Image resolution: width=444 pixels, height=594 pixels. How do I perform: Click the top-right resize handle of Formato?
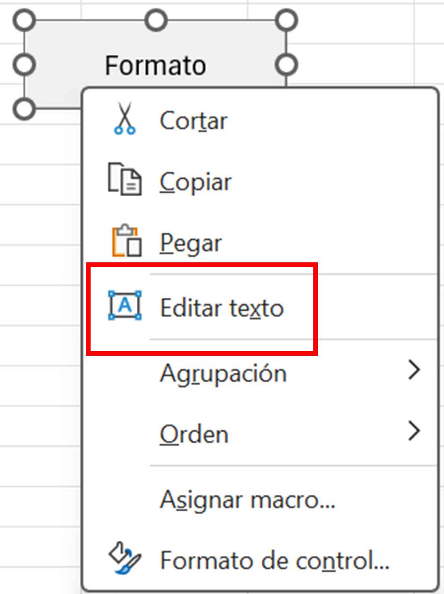(286, 20)
